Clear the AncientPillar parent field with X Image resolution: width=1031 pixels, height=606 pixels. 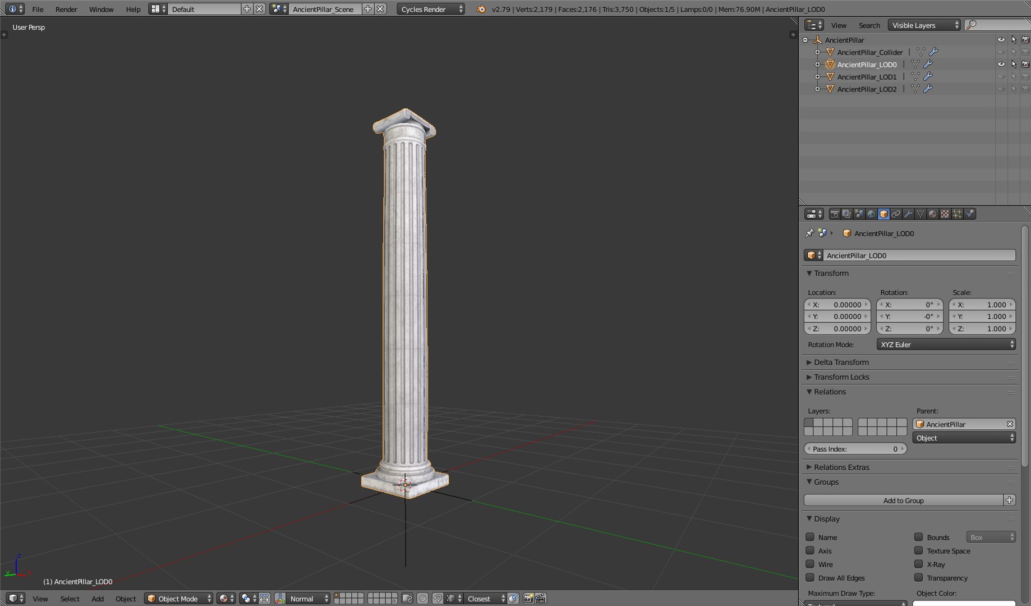(x=1010, y=424)
